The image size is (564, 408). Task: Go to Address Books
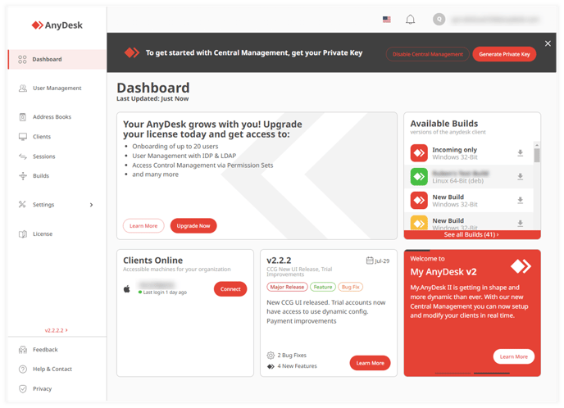[52, 117]
